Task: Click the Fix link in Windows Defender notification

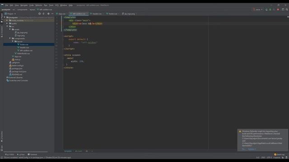Action: click(x=243, y=149)
